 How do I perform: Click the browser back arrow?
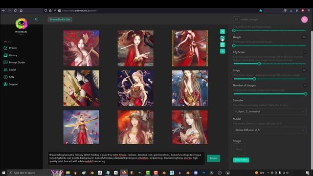coord(3,10)
